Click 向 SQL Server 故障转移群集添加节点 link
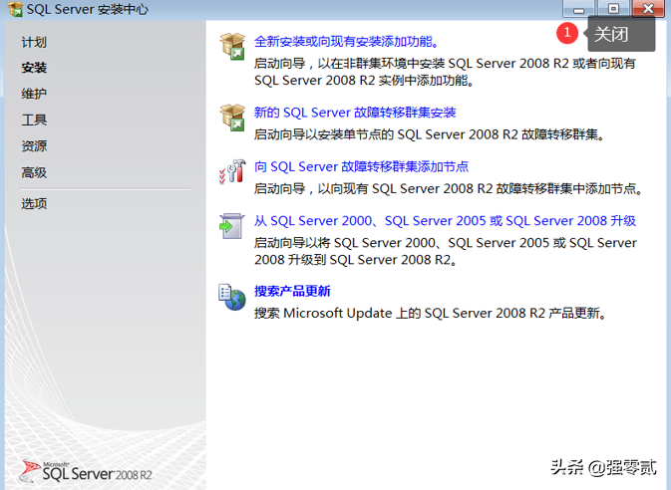671x490 pixels. pyautogui.click(x=361, y=166)
